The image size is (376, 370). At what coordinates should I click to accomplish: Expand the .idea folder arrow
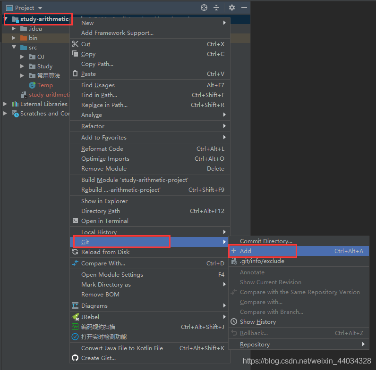(14, 28)
